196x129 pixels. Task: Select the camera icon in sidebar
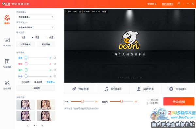[7, 18]
